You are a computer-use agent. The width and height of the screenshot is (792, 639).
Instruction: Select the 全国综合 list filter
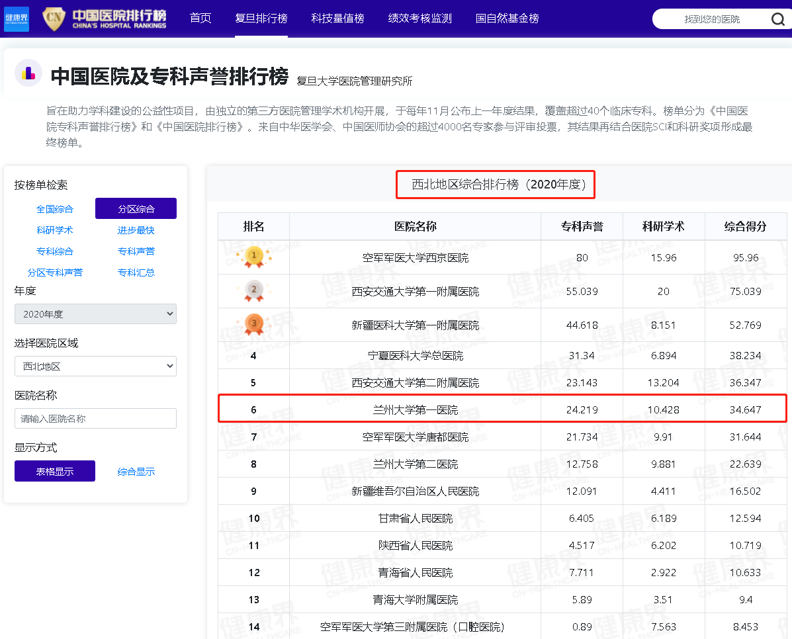point(54,209)
